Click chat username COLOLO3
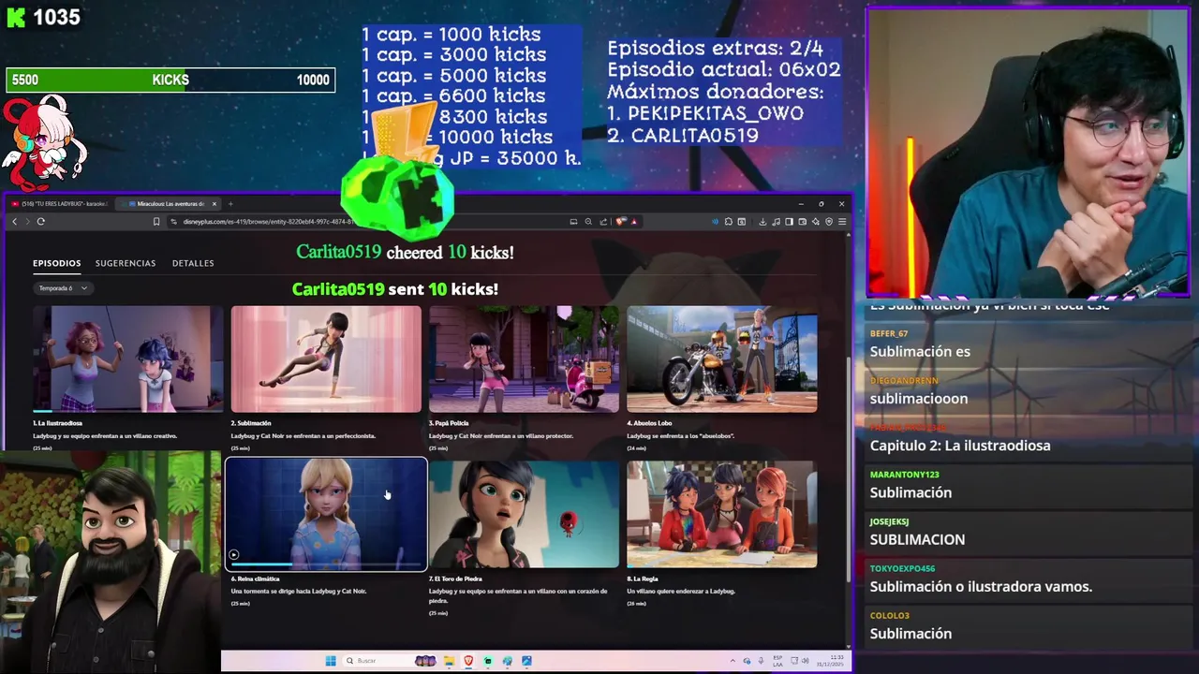Viewport: 1199px width, 674px height. [890, 615]
